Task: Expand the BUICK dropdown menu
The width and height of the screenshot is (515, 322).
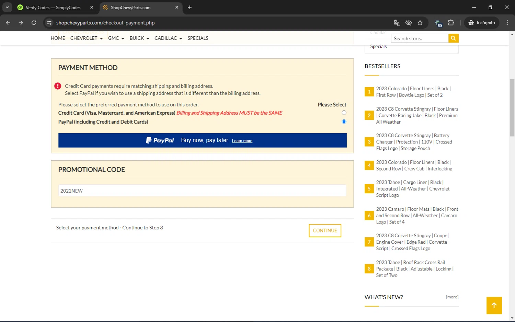Action: coord(139,38)
